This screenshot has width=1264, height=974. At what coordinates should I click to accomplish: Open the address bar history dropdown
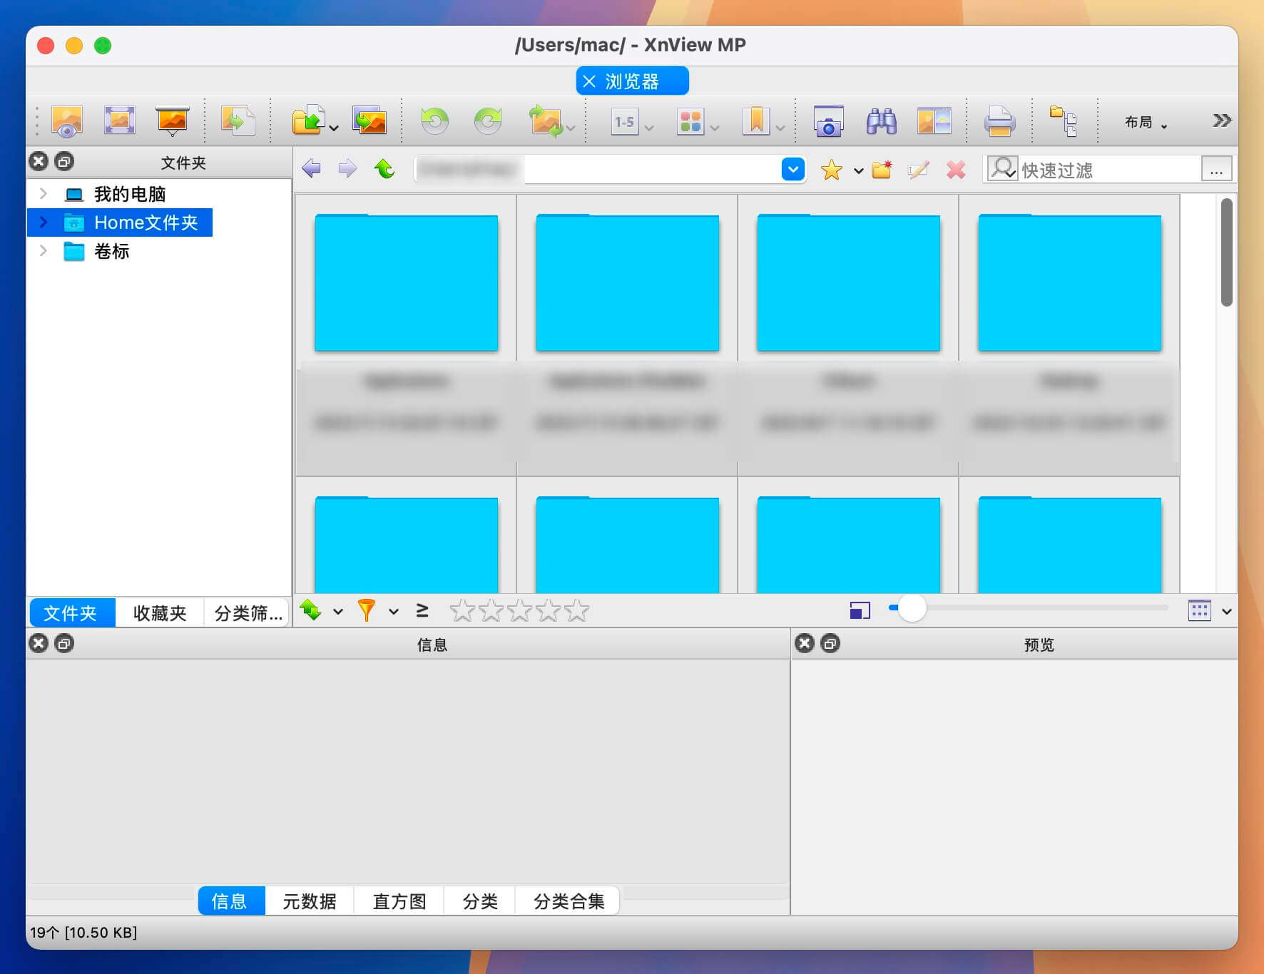tap(792, 169)
